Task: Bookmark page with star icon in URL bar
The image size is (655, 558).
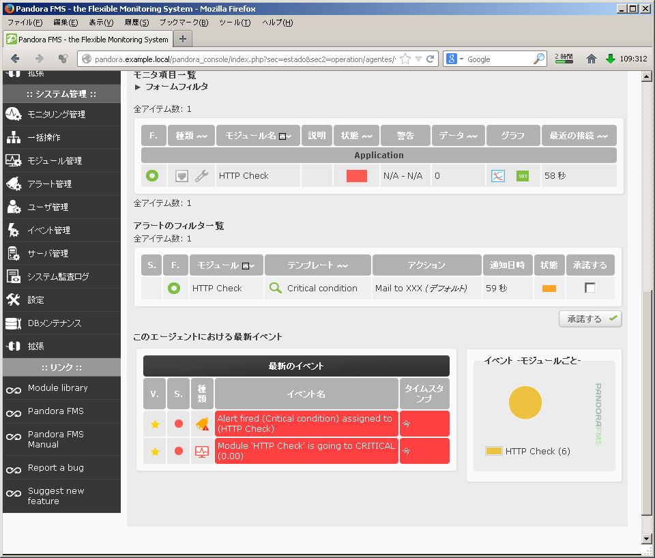Action: (405, 59)
